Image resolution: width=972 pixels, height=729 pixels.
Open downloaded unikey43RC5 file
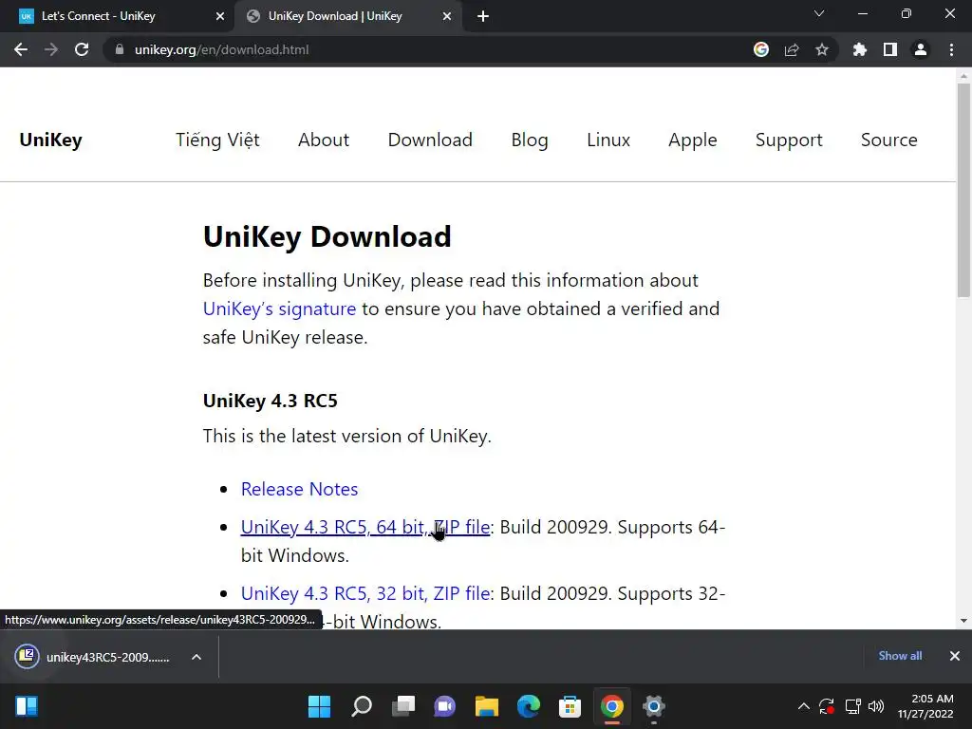click(x=93, y=657)
